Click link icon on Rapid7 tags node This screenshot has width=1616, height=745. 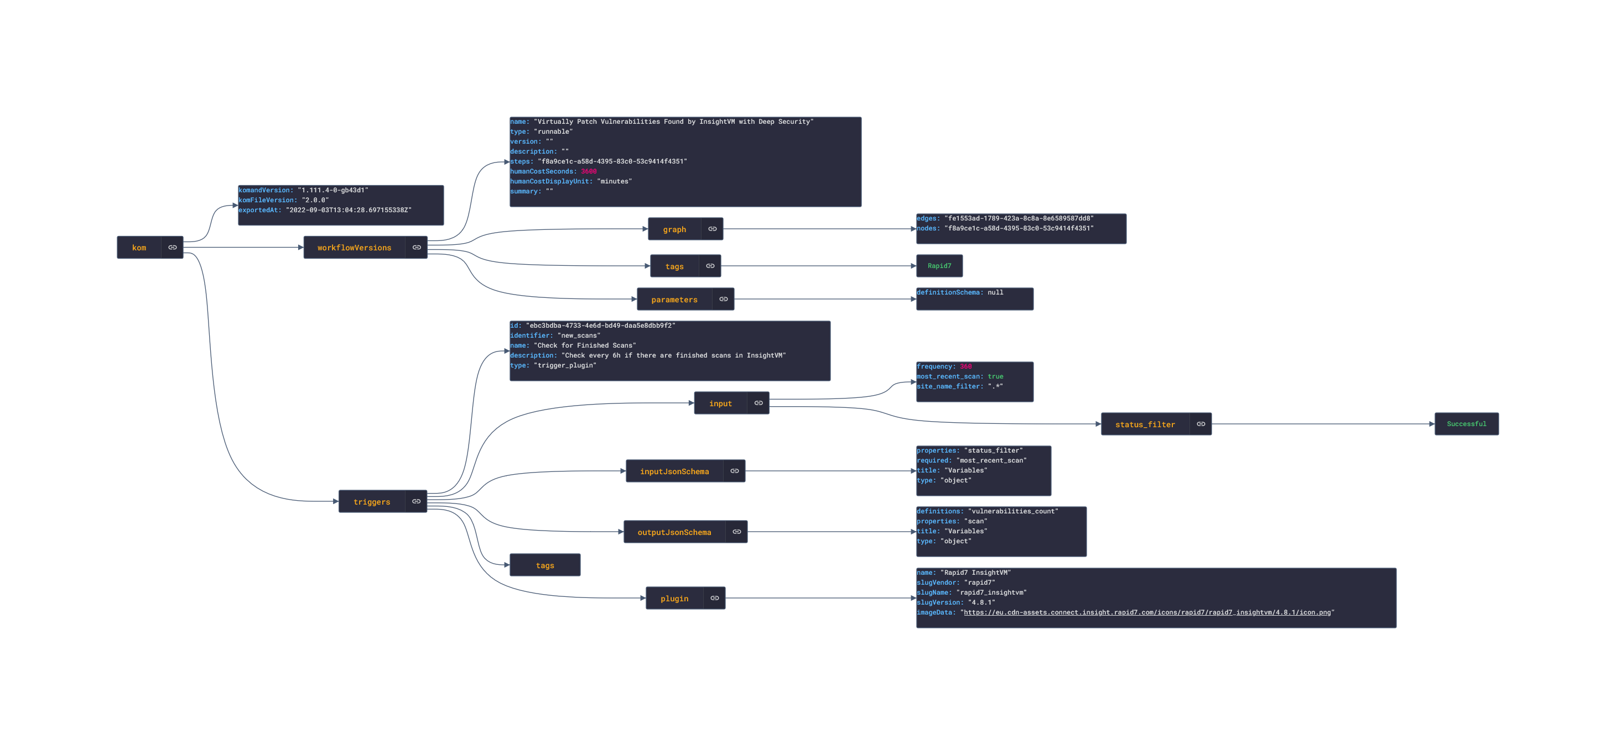coord(710,266)
